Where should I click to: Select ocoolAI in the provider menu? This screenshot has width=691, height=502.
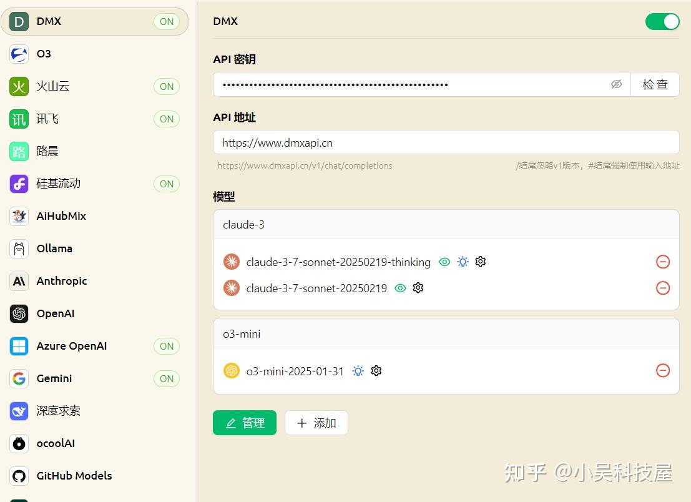[56, 443]
